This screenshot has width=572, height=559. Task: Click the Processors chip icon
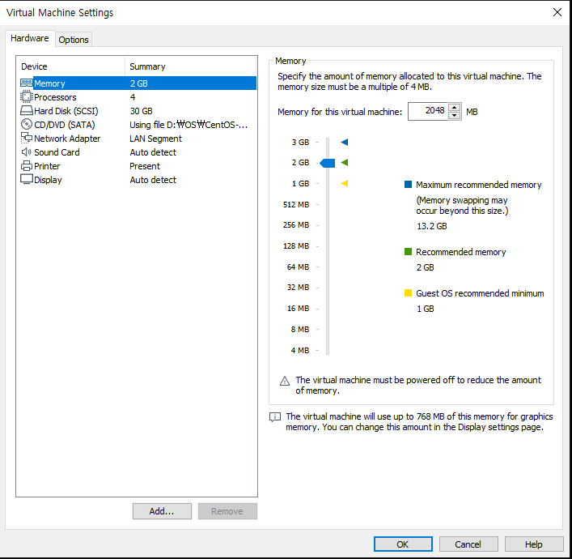26,97
